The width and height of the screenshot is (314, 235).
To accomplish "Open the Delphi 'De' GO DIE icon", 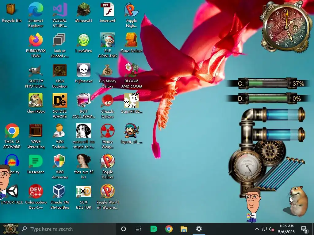I will [x=60, y=100].
